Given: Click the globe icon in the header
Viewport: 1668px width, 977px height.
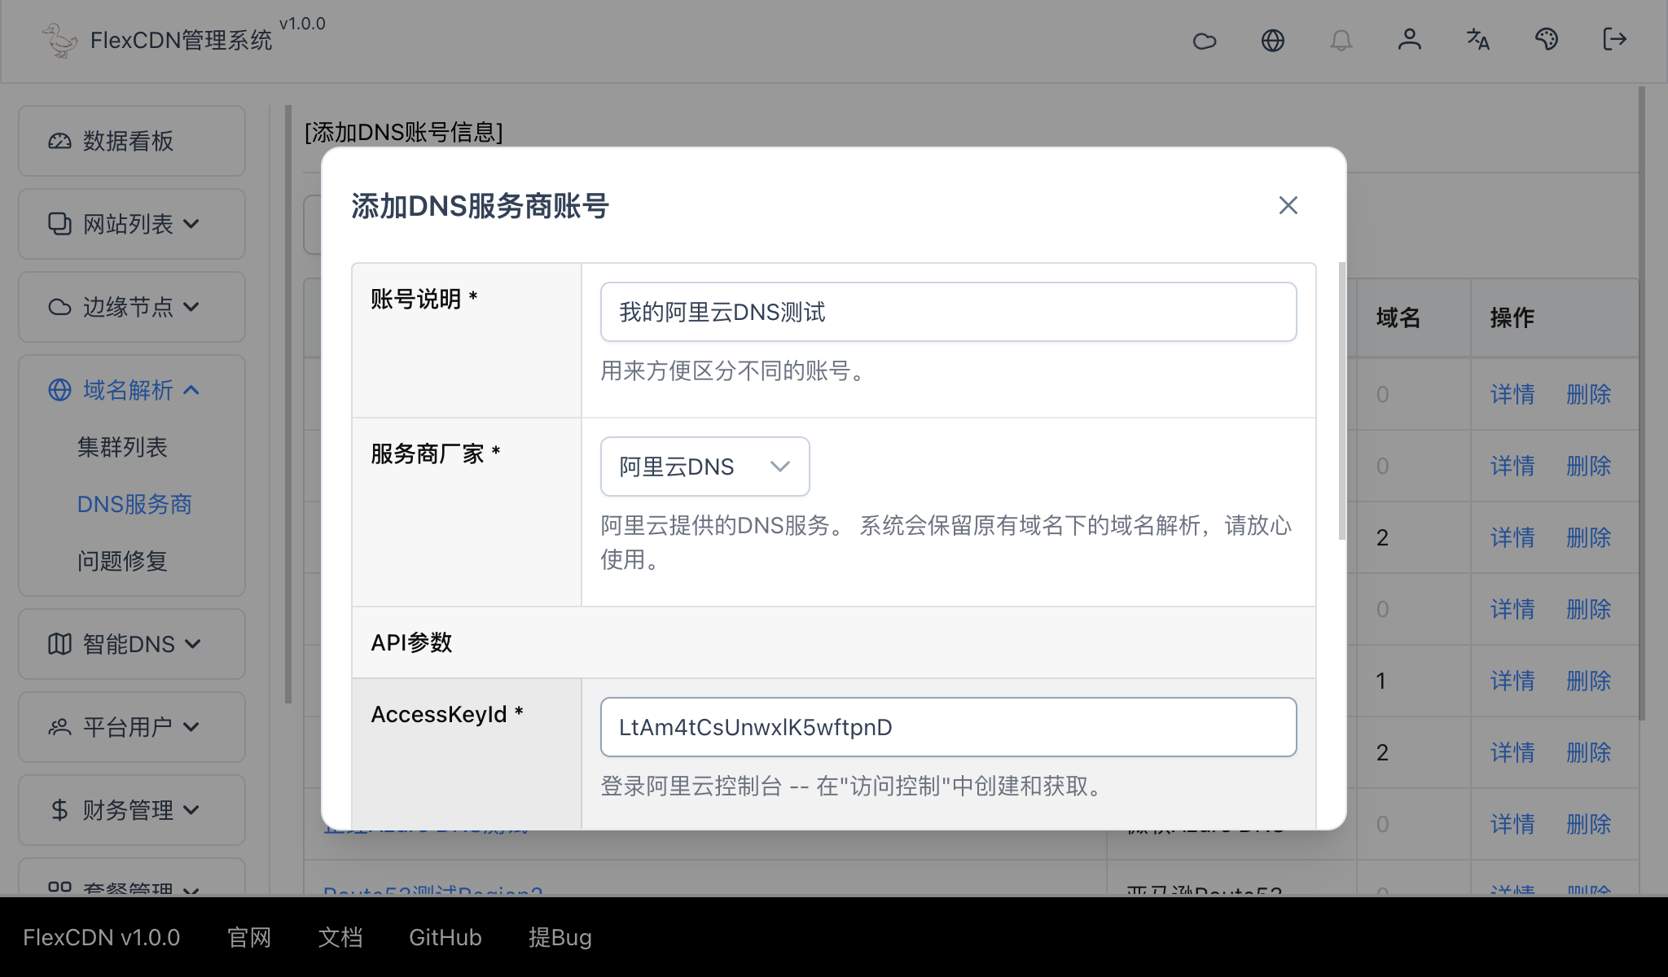Looking at the screenshot, I should [x=1273, y=40].
